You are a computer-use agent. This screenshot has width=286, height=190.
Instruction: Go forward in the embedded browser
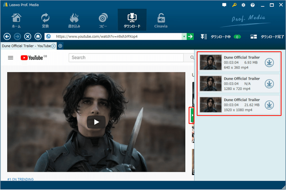[x=17, y=37]
